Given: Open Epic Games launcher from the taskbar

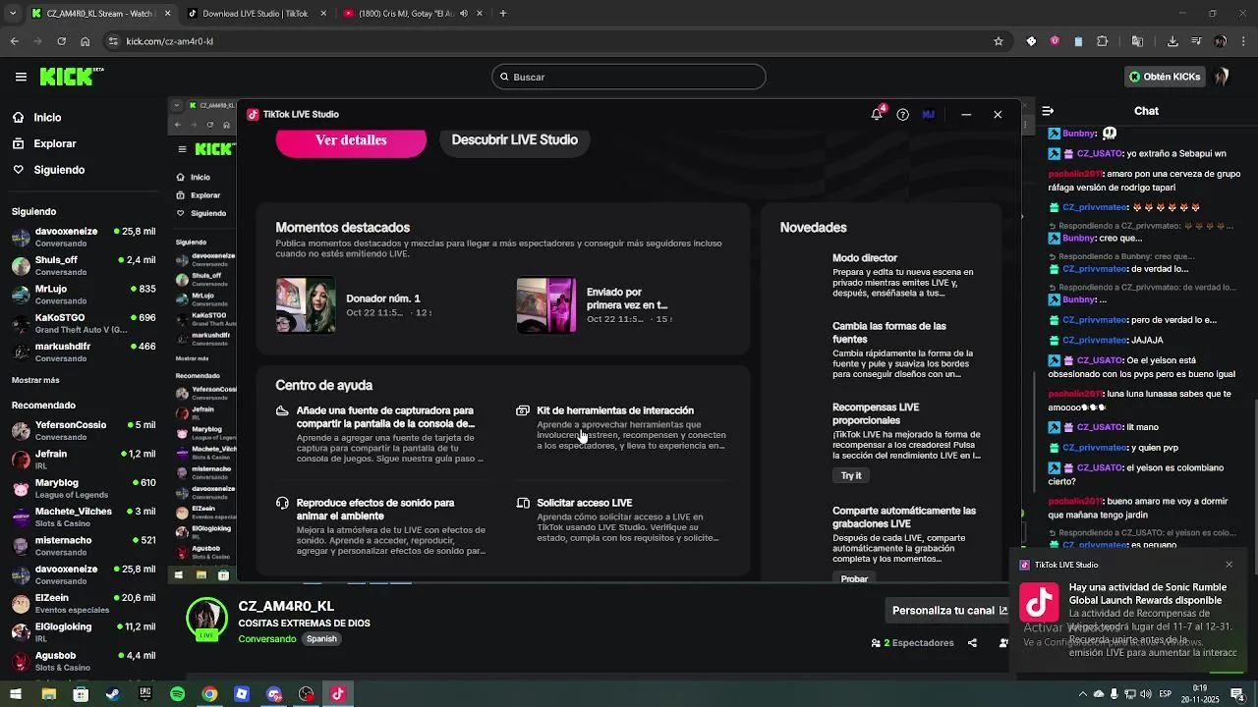Looking at the screenshot, I should click(145, 694).
